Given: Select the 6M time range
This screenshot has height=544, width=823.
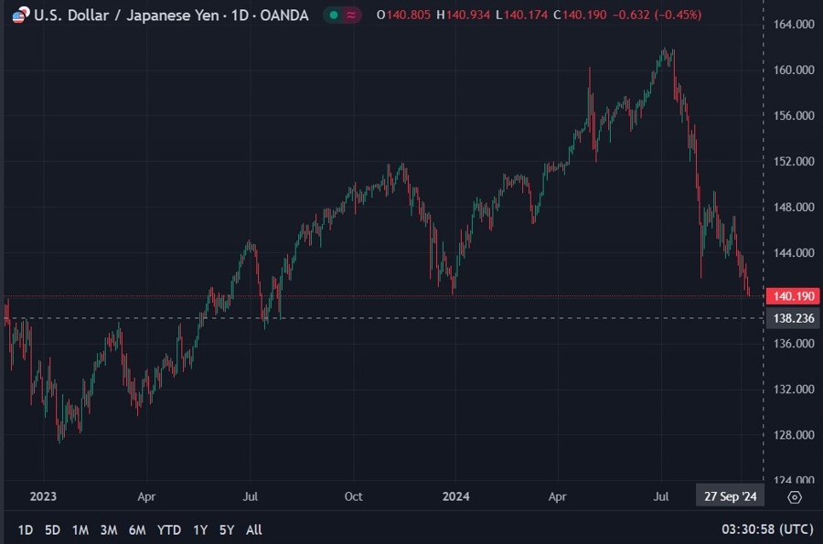Looking at the screenshot, I should (137, 529).
